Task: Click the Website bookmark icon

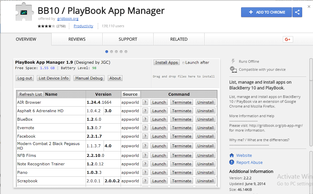Action: click(232, 156)
